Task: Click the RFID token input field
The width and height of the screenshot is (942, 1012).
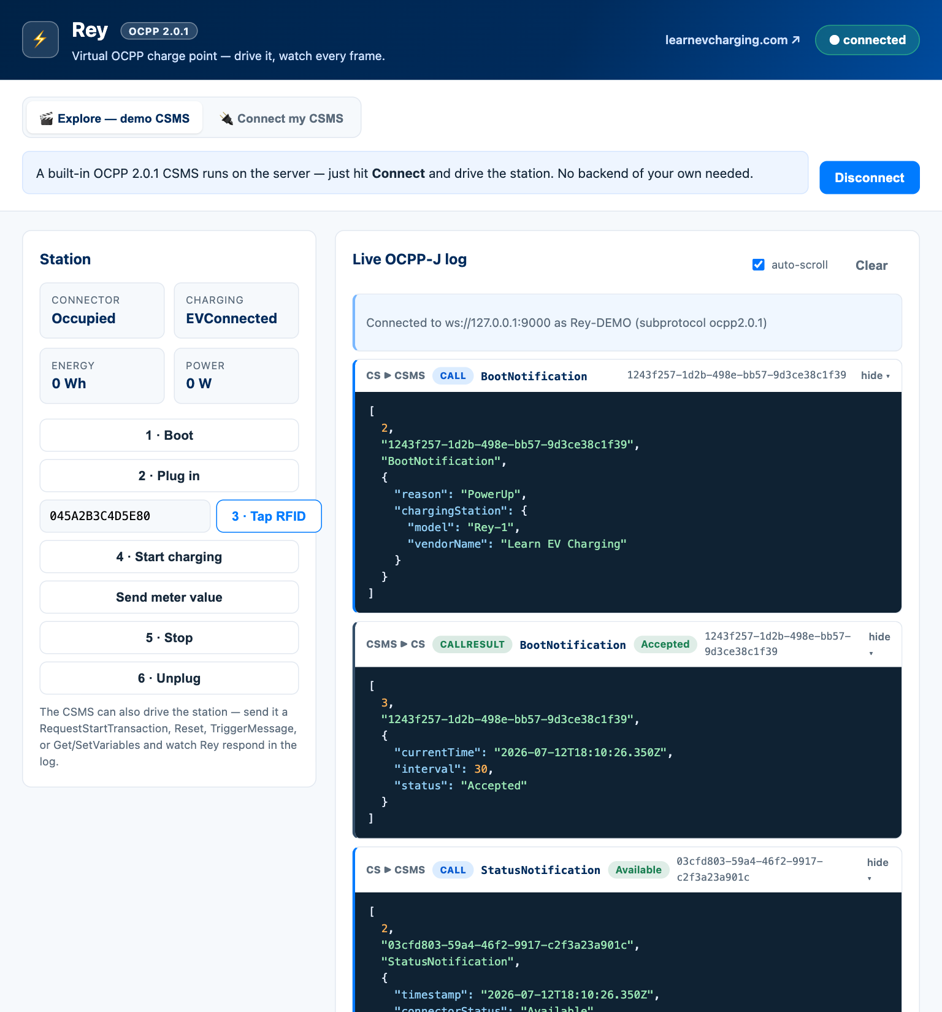Action: tap(125, 516)
